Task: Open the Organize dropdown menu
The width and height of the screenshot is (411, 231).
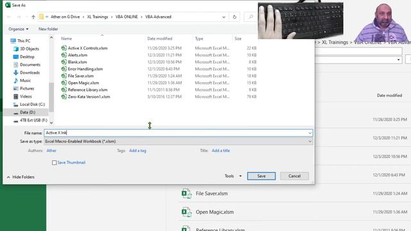Action: tap(19, 29)
